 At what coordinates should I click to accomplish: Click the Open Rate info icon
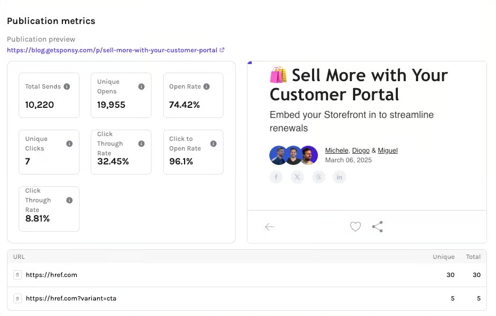206,86
